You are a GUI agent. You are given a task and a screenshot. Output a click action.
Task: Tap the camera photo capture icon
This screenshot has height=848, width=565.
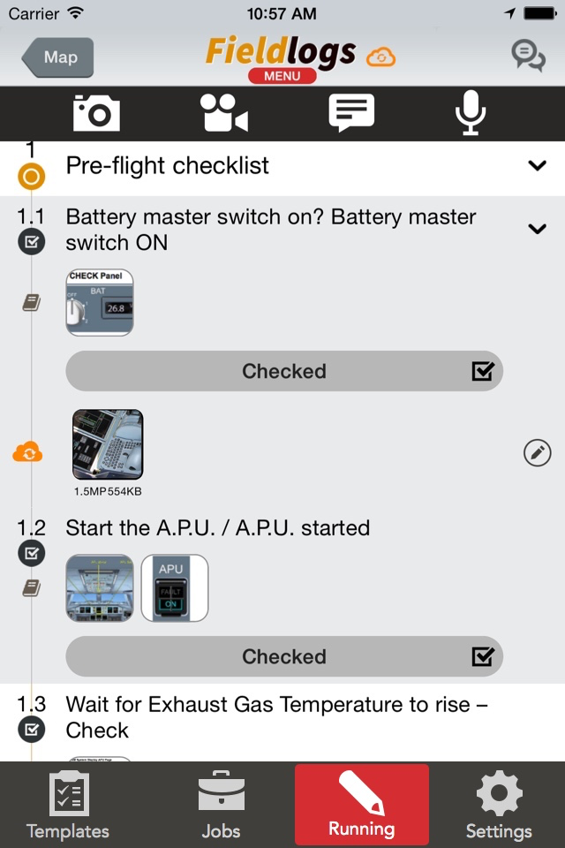[96, 112]
